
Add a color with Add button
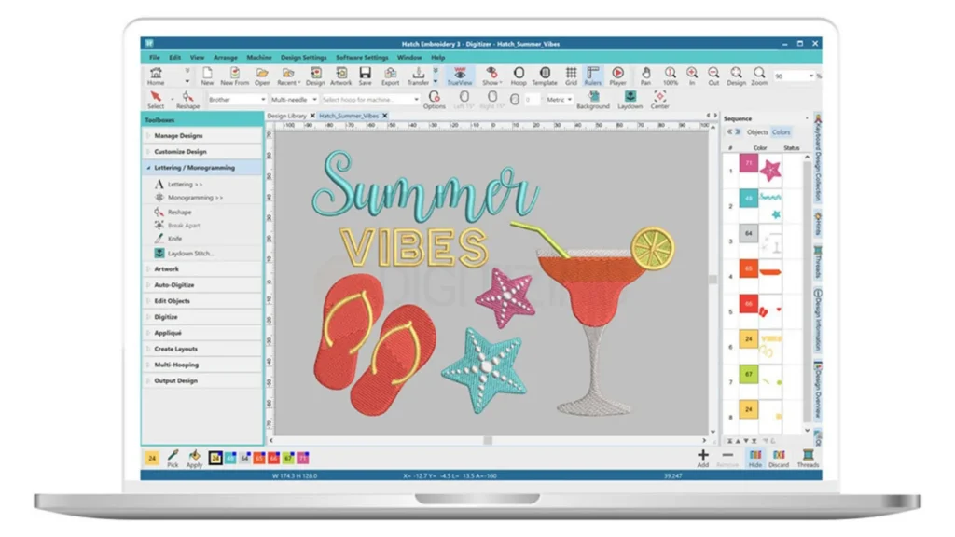[x=703, y=458]
